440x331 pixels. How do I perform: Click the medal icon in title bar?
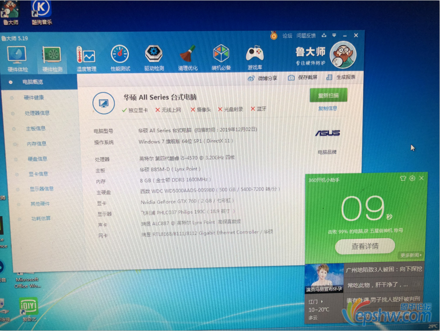(274, 35)
